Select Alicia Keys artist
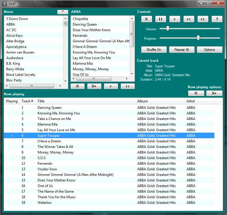The height and width of the screenshot is (215, 227). 34,35
